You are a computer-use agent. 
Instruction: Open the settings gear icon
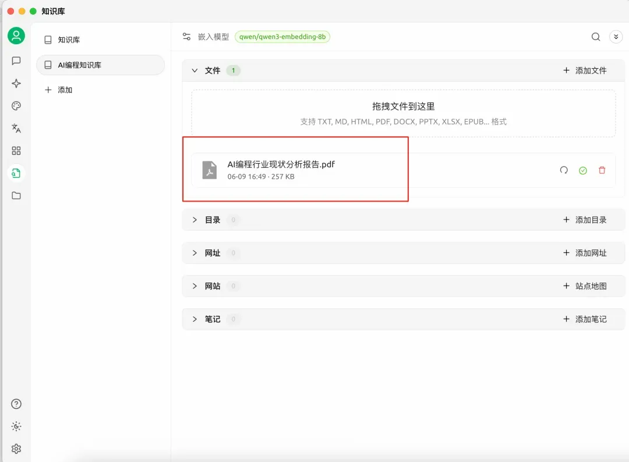pyautogui.click(x=16, y=449)
